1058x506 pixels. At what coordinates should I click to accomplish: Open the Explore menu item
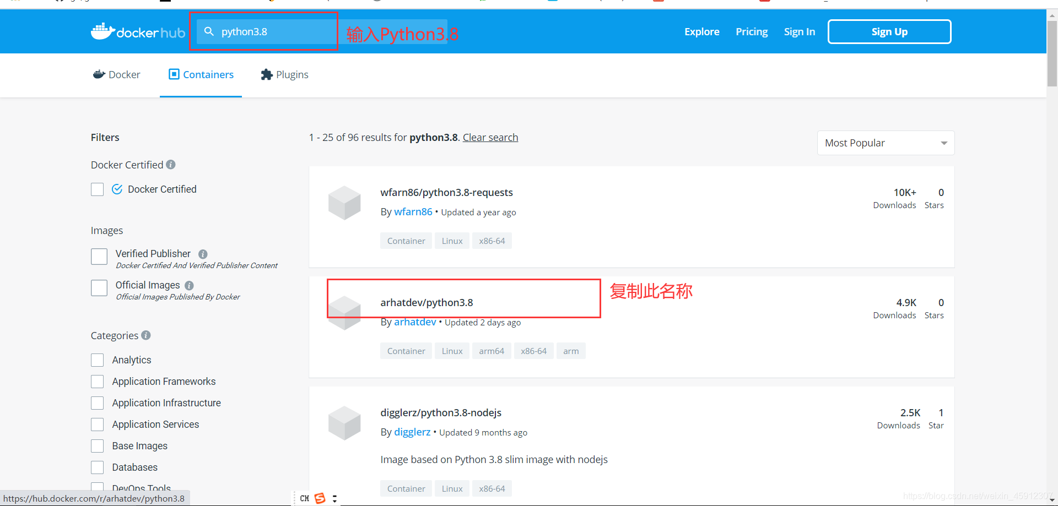pyautogui.click(x=701, y=32)
